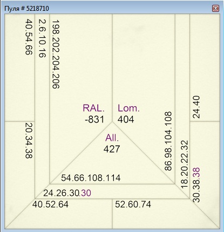Click the 52.60.74 bottom entry
This screenshot has width=224, height=232.
coord(133,204)
